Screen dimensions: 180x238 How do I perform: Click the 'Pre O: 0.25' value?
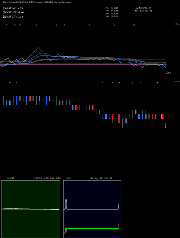[x=112, y=8]
